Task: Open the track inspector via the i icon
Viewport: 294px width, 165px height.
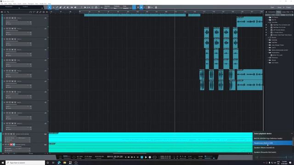Action: click(5, 12)
